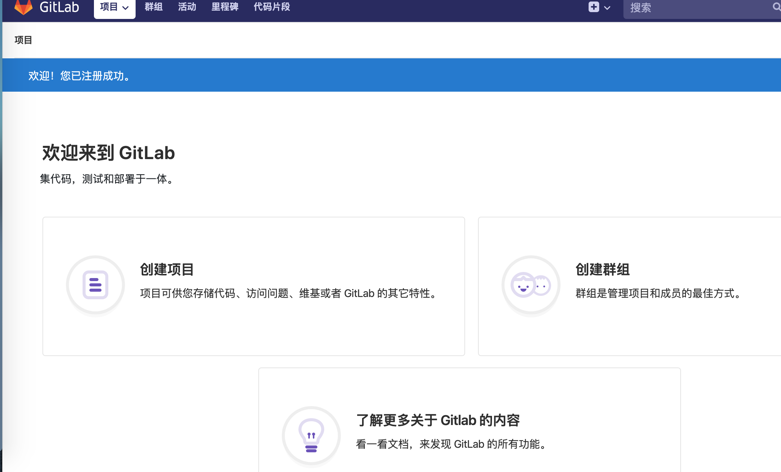
Task: Open 里程碑 in top navigation
Action: click(x=225, y=7)
